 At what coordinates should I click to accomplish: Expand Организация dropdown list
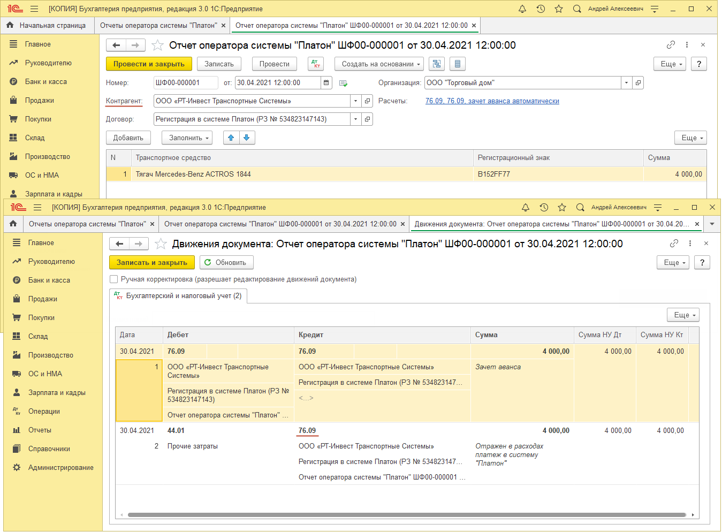(626, 82)
